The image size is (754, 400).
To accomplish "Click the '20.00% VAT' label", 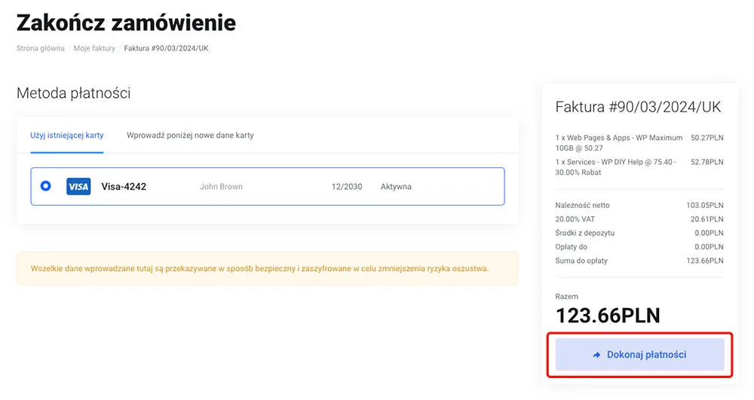I will 575,219.
